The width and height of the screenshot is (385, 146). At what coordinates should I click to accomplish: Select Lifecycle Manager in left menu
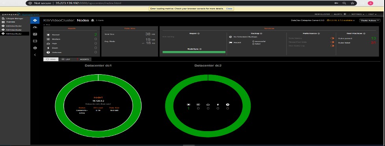pos(15,18)
